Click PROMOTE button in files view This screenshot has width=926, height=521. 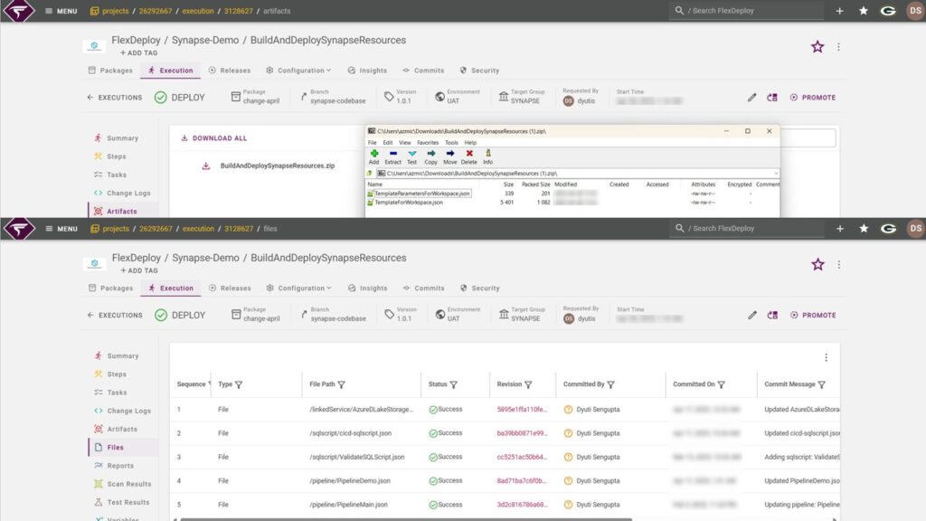click(813, 316)
